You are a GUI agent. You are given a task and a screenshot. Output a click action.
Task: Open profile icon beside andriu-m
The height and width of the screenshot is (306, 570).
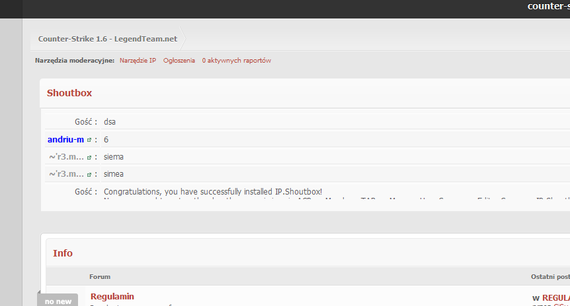click(x=89, y=140)
